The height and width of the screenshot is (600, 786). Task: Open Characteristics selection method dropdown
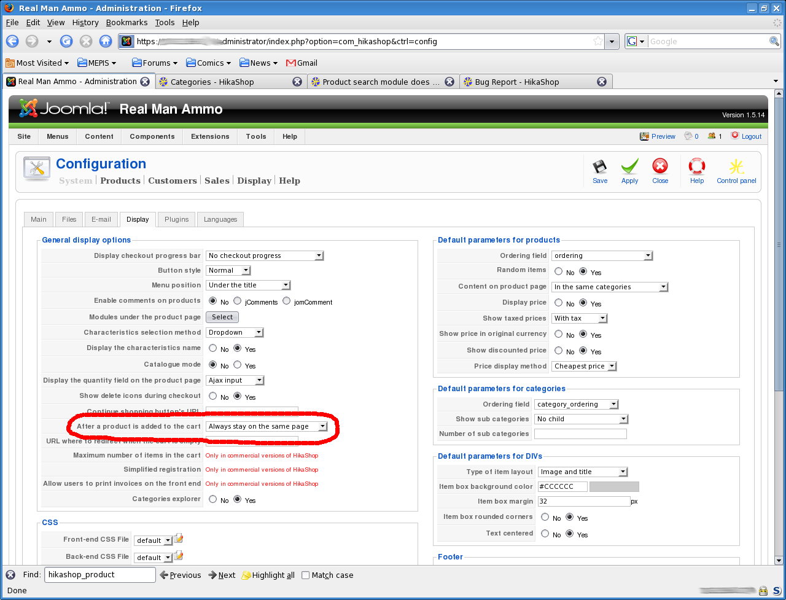(x=235, y=332)
